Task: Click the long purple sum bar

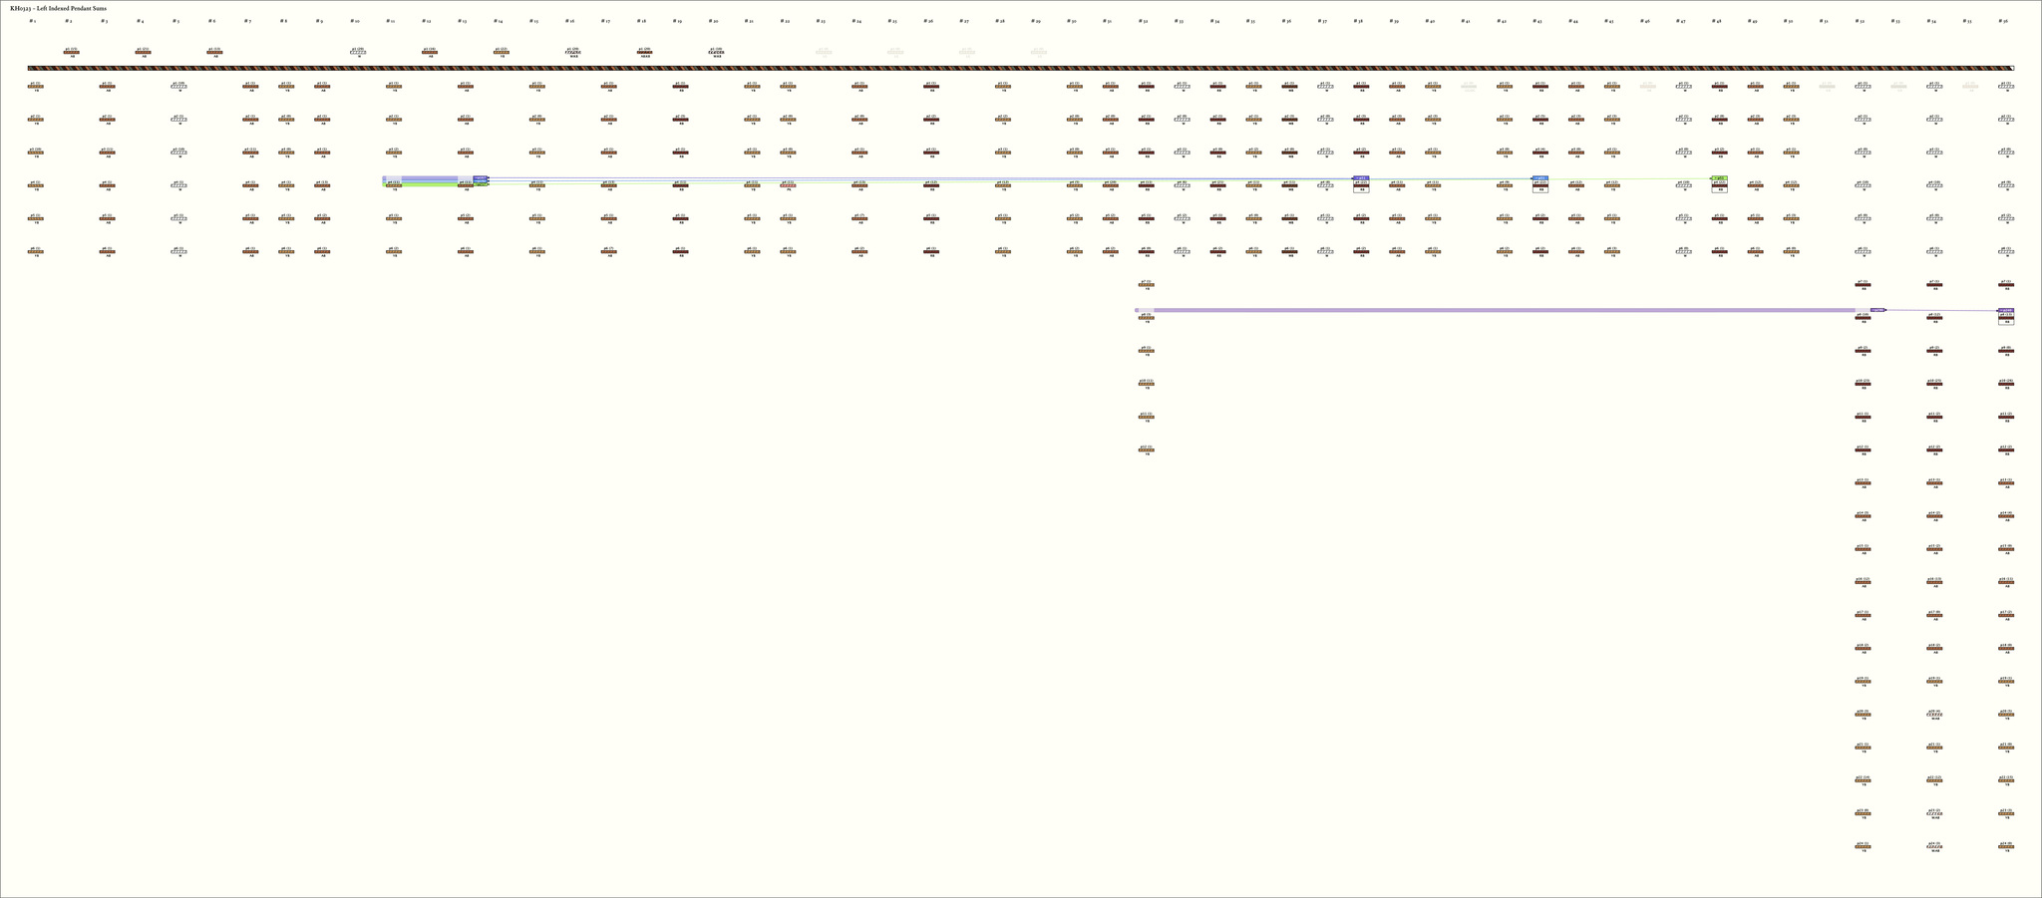Action: pyautogui.click(x=1496, y=310)
